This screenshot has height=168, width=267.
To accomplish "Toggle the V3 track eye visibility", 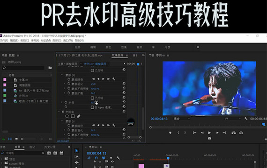I will 112,161.
